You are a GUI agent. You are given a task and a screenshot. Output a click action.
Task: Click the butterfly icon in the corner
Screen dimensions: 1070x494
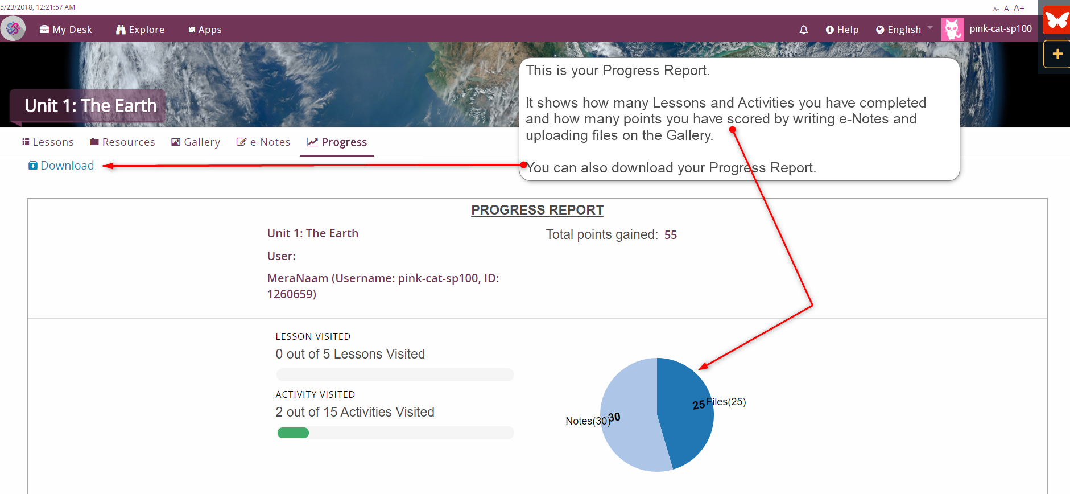point(1057,20)
